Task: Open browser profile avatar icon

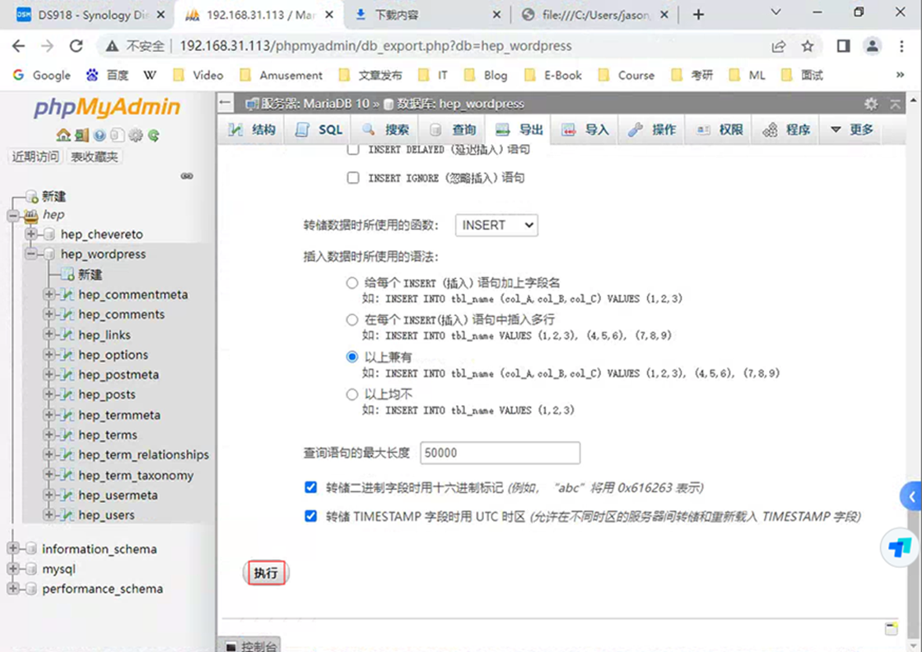Action: click(x=872, y=46)
